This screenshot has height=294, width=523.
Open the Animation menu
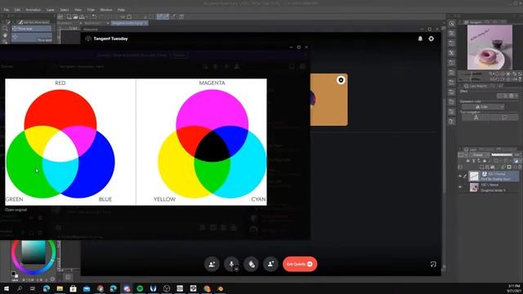tap(34, 10)
